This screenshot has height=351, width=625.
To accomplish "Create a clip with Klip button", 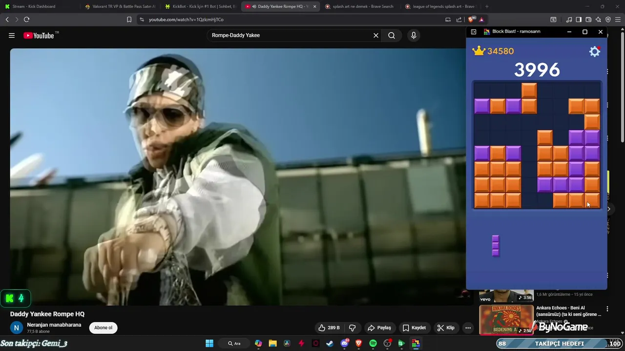I will [446, 328].
